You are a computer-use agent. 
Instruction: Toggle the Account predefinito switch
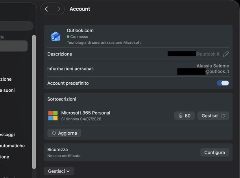click(223, 83)
